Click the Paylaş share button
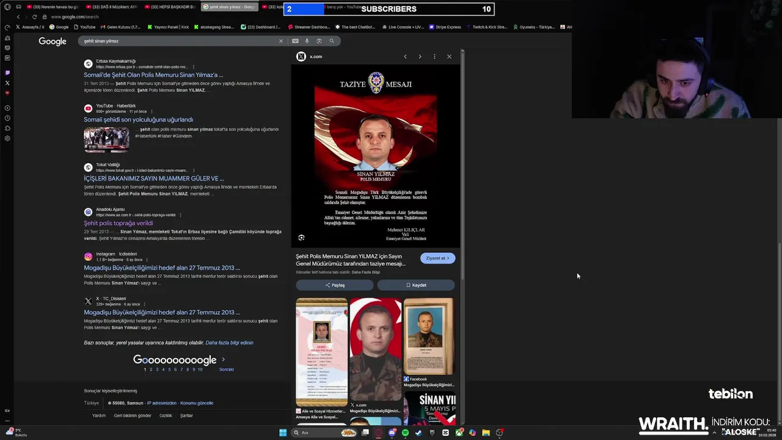This screenshot has width=782, height=440. (x=335, y=285)
